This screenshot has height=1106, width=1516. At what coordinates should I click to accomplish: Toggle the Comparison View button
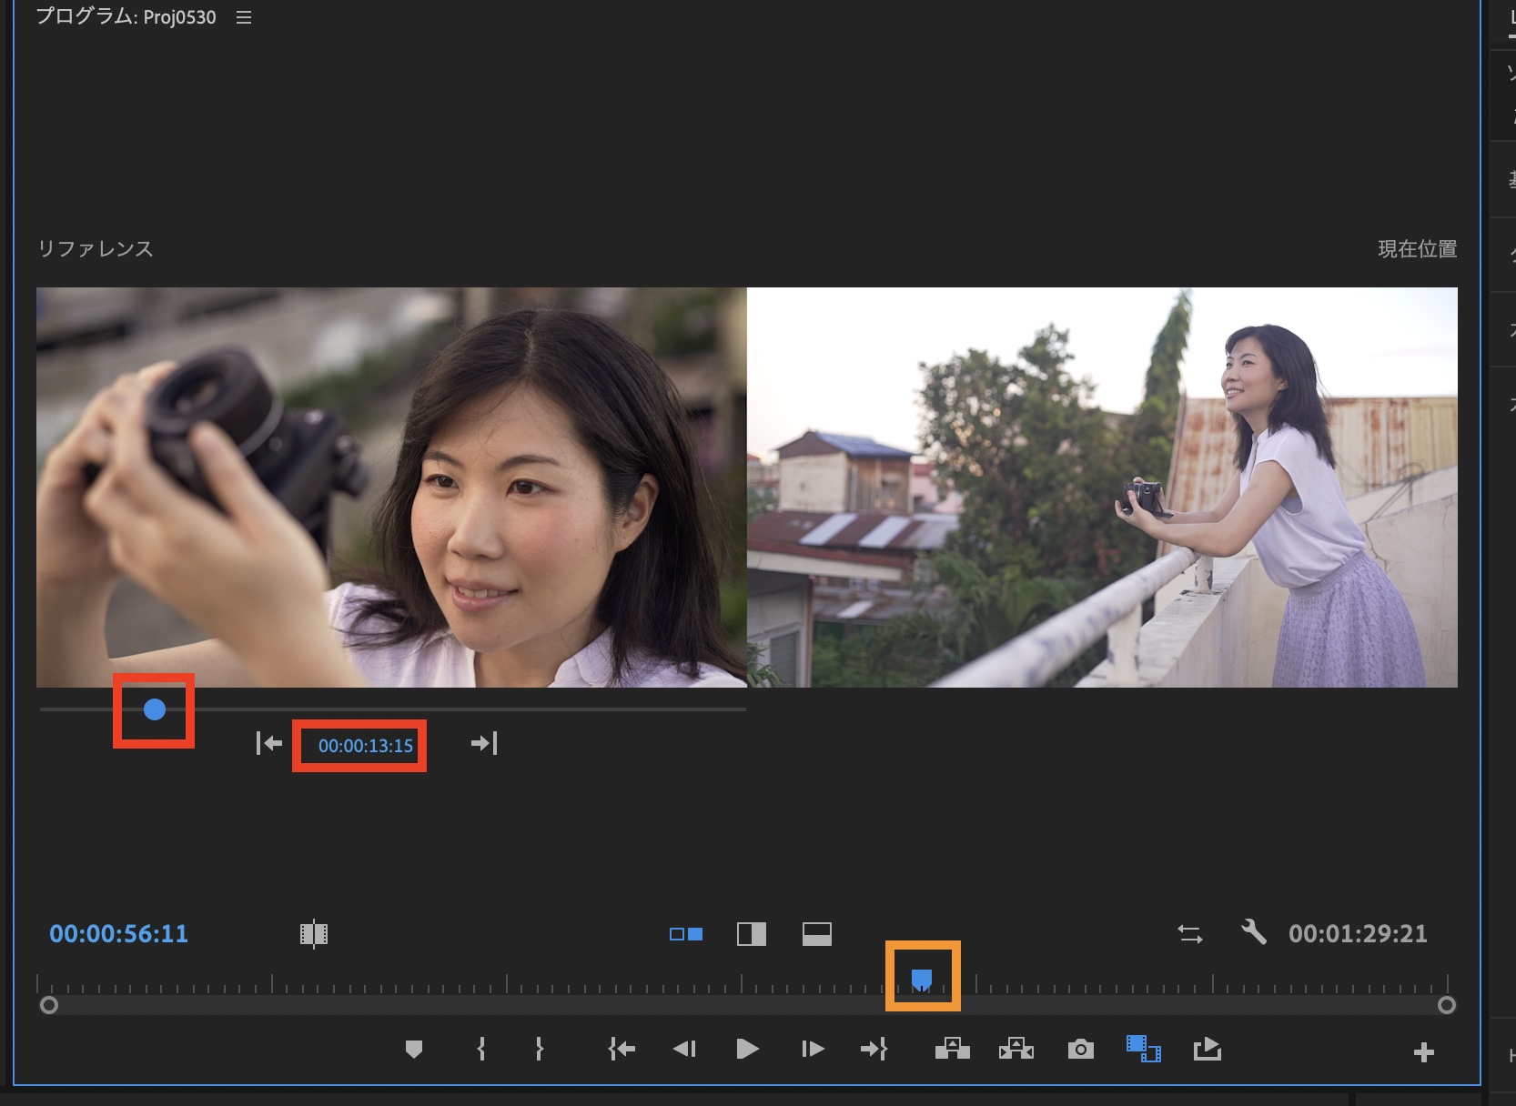[x=1143, y=1050]
